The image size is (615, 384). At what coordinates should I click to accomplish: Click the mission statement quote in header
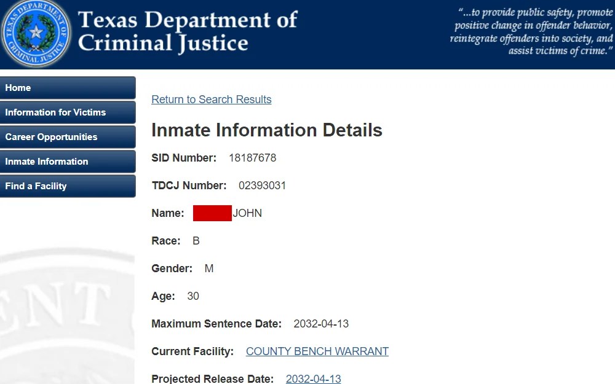click(x=533, y=32)
